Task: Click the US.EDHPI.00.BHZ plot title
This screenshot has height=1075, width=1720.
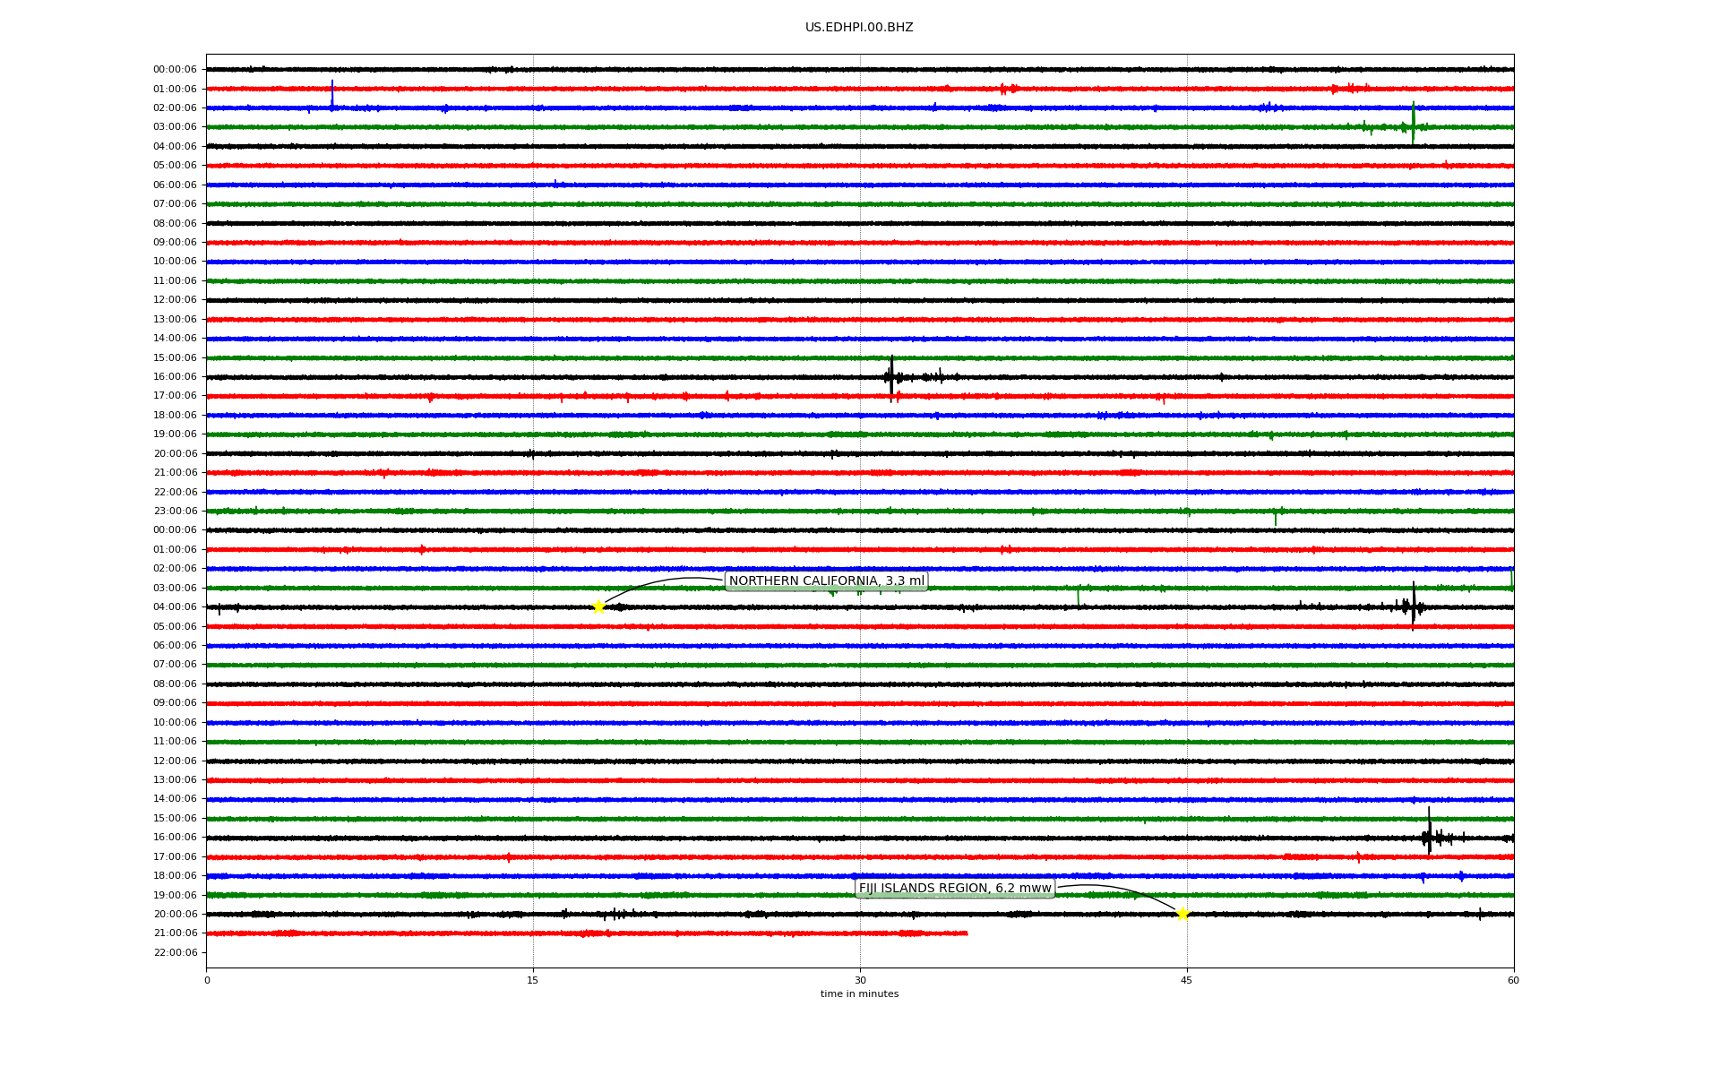Action: [x=859, y=28]
